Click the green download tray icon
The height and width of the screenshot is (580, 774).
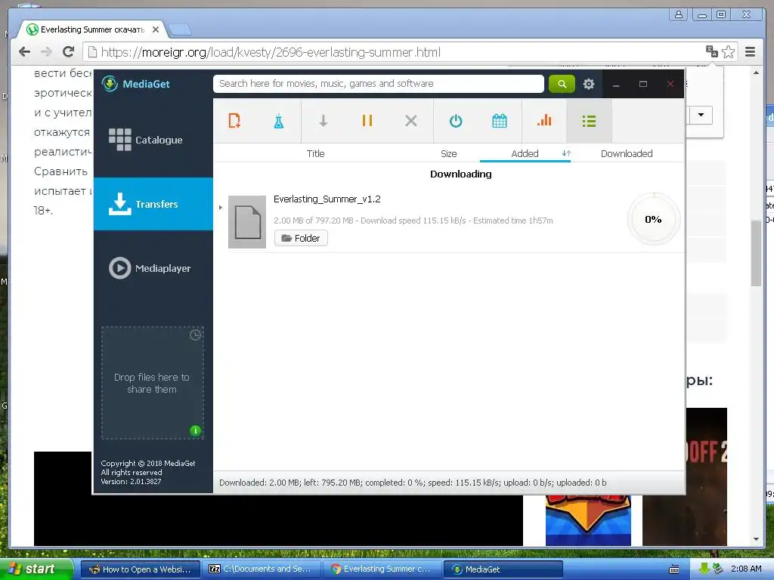704,569
